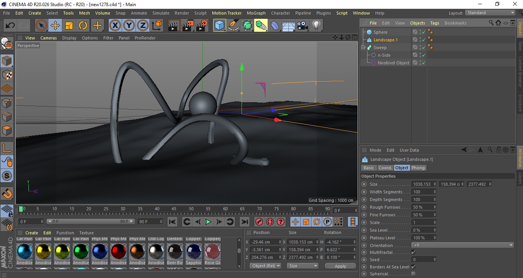
Task: Click the Bend deformer icon
Action: tap(275, 26)
